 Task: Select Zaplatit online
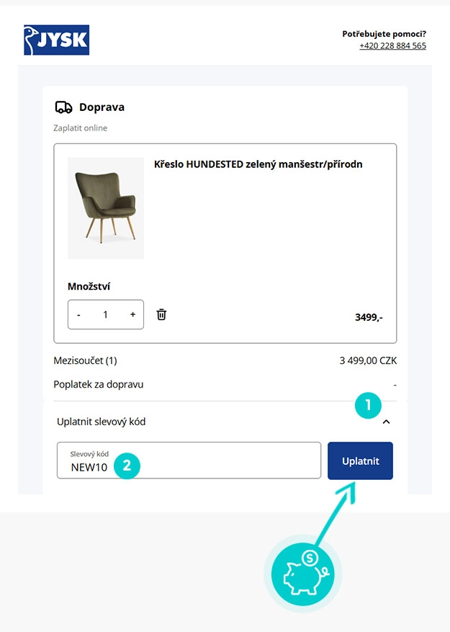click(x=79, y=128)
